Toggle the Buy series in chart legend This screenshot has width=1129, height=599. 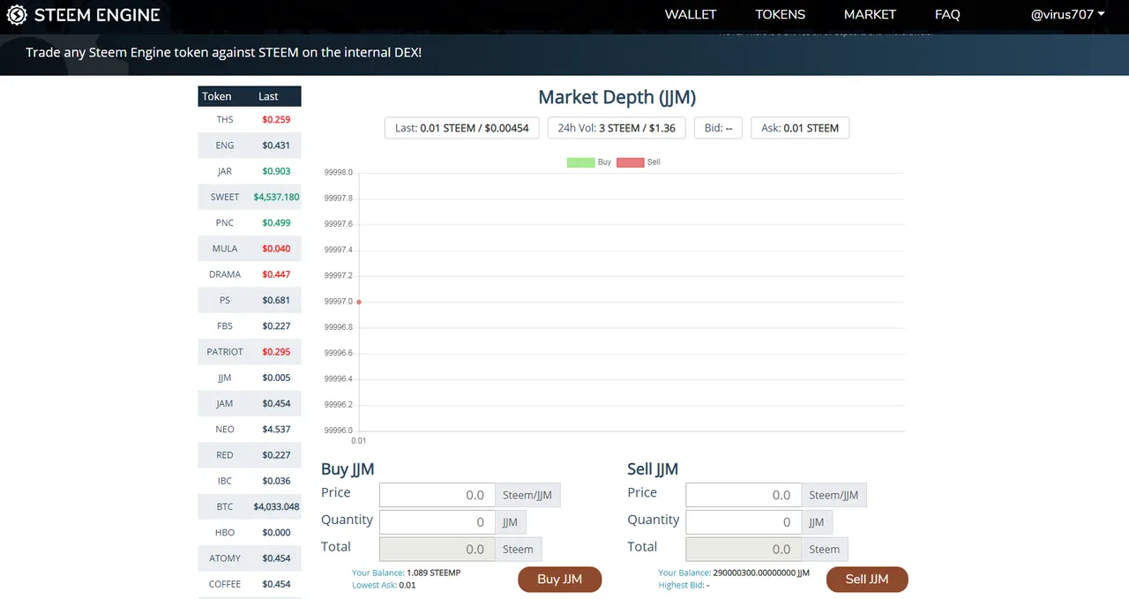coord(589,162)
